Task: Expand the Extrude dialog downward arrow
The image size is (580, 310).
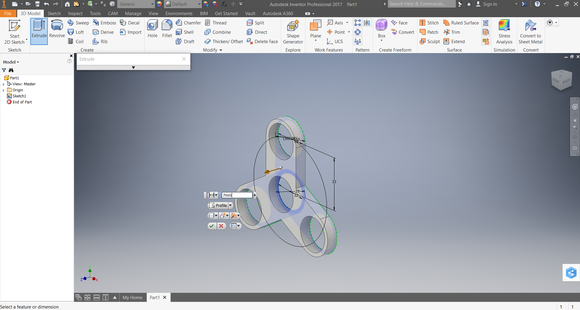Action: (x=133, y=68)
